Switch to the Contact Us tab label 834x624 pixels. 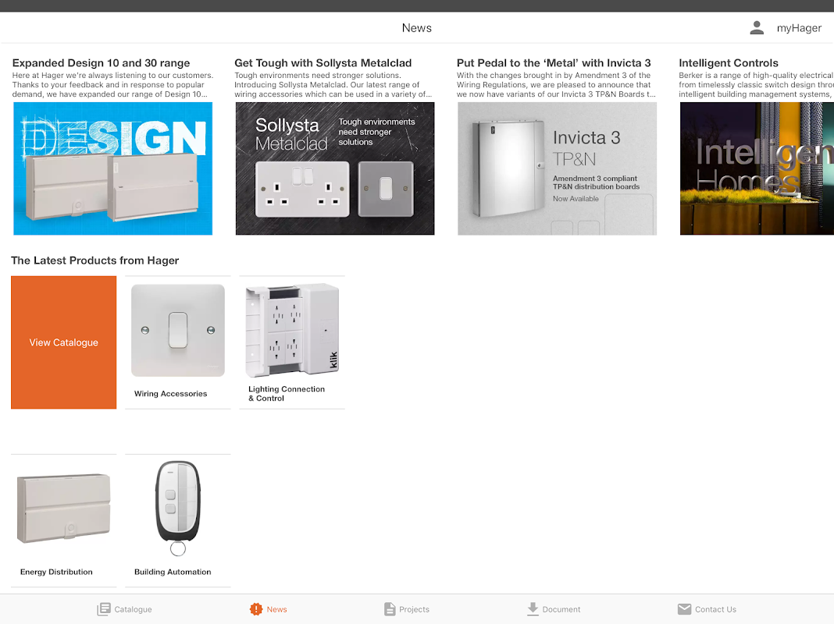[x=715, y=610]
